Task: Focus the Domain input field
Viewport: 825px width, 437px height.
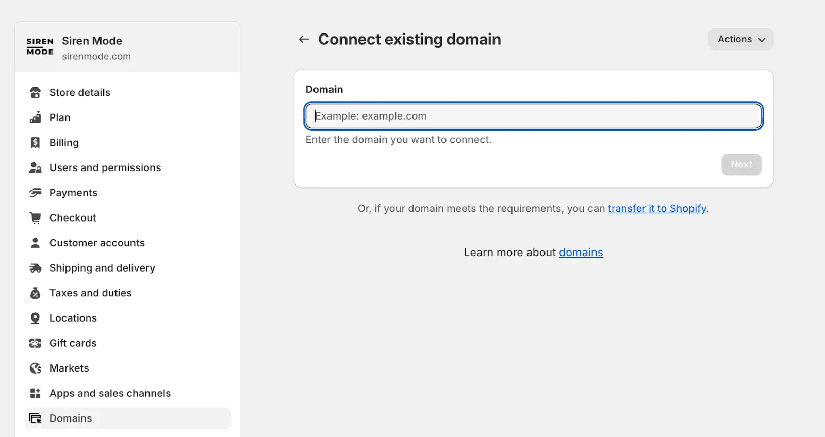Action: click(534, 116)
